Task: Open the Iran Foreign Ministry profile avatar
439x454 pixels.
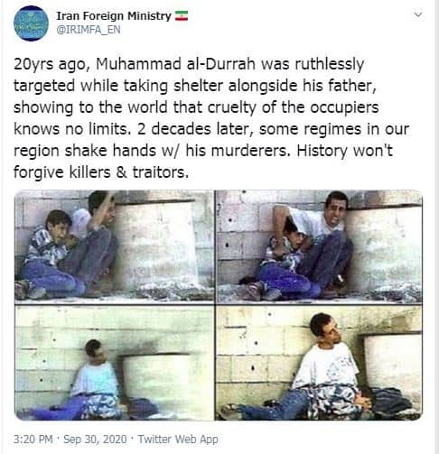Action: [x=31, y=23]
